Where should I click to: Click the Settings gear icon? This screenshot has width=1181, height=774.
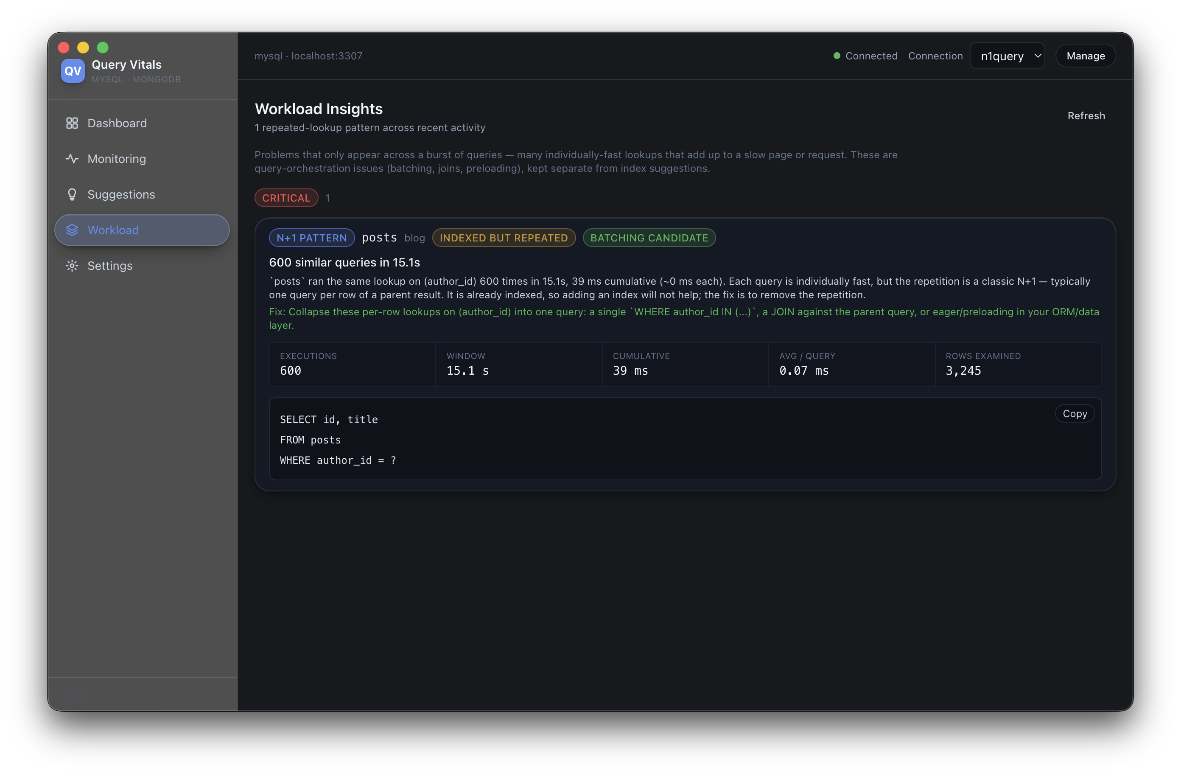72,266
